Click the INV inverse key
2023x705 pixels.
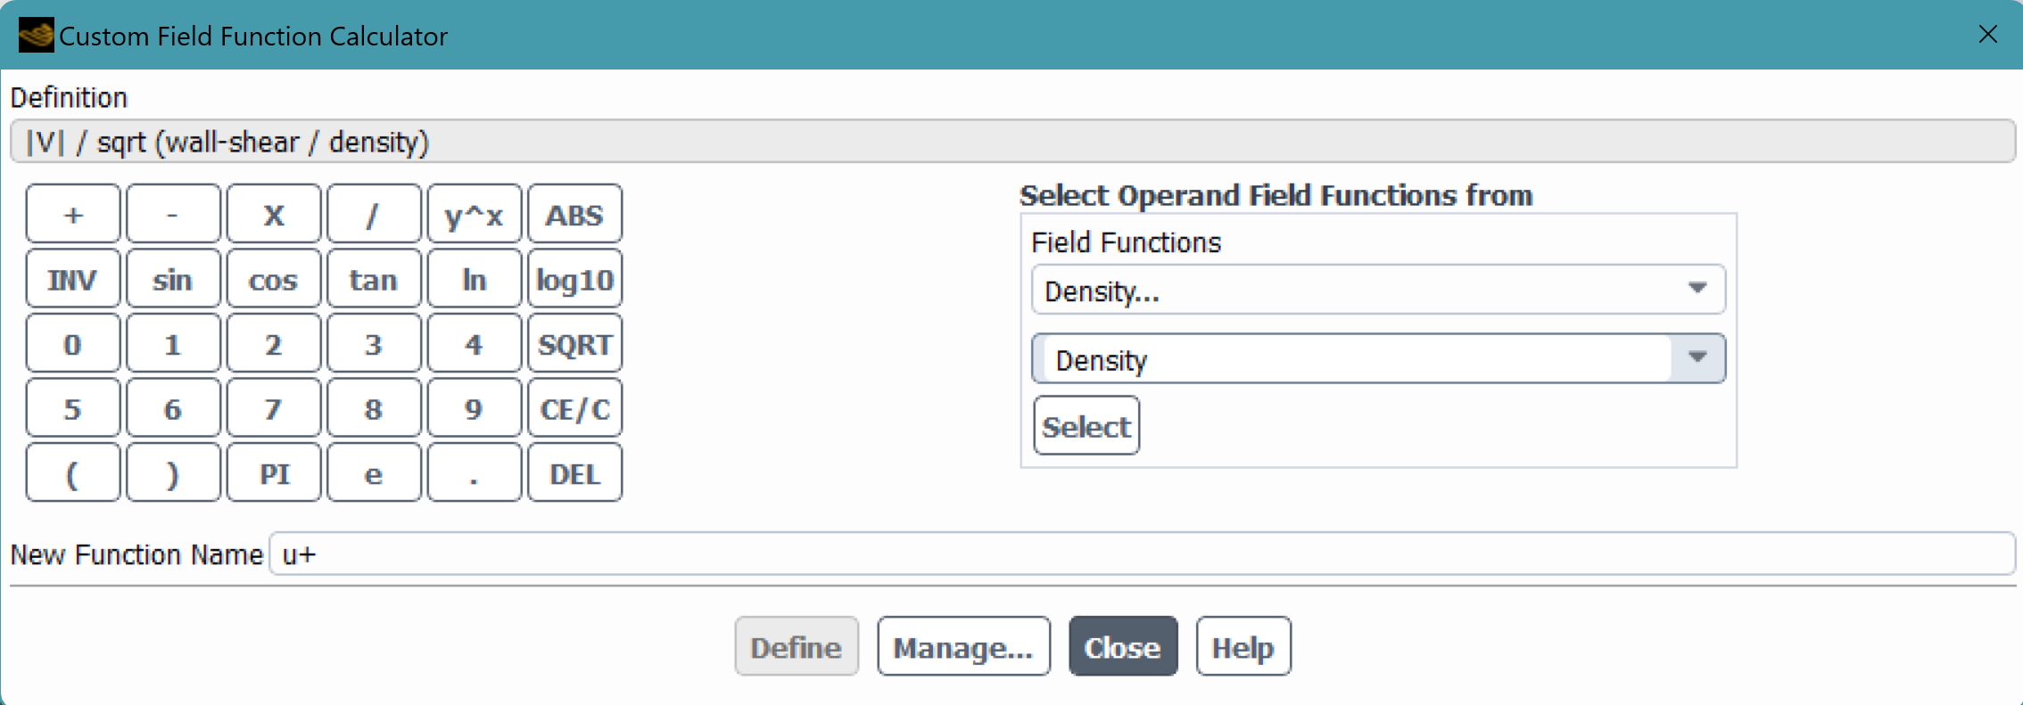click(x=72, y=280)
